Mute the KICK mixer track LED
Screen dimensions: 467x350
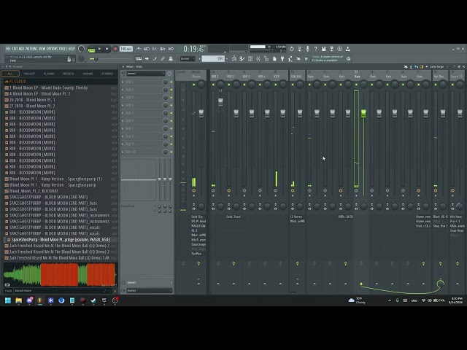click(276, 85)
